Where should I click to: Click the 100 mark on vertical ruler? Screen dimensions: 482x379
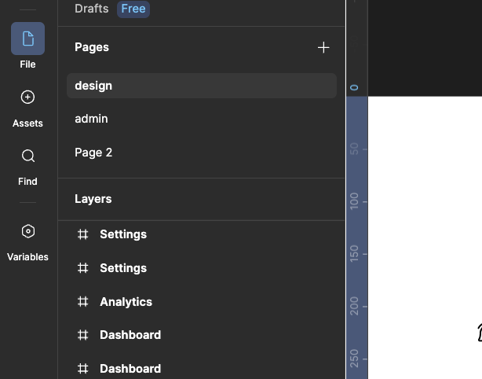click(x=354, y=201)
